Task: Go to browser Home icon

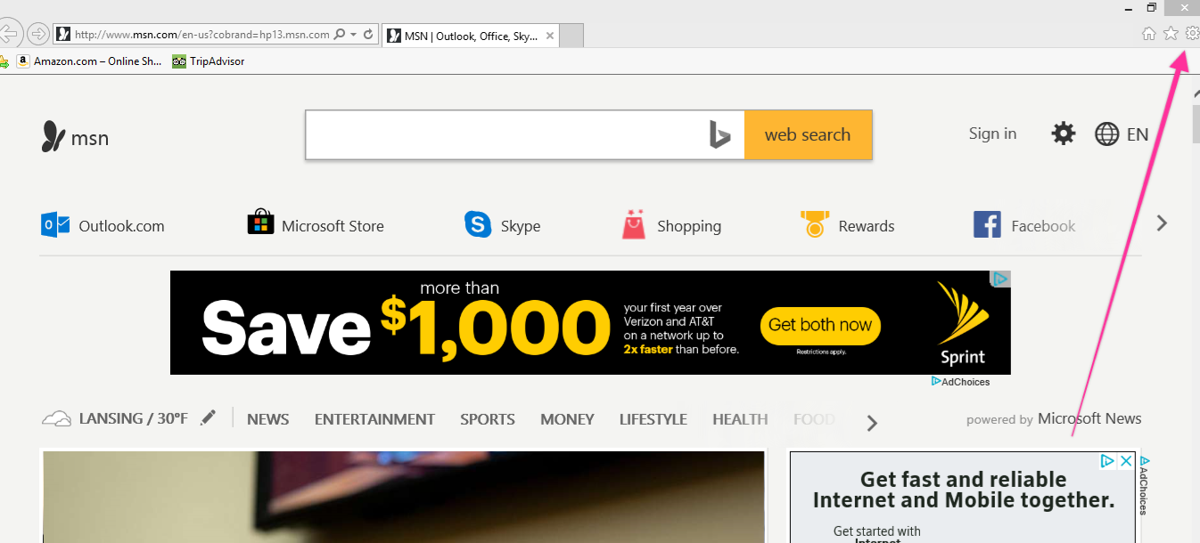Action: tap(1149, 34)
